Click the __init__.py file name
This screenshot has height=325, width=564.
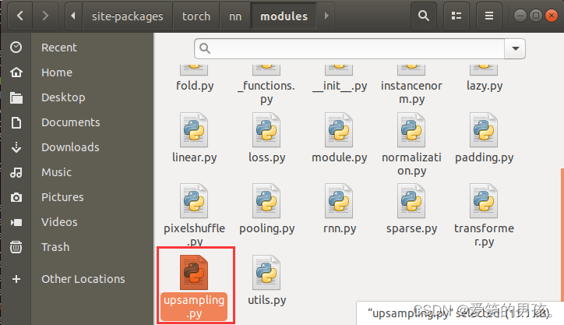point(340,86)
